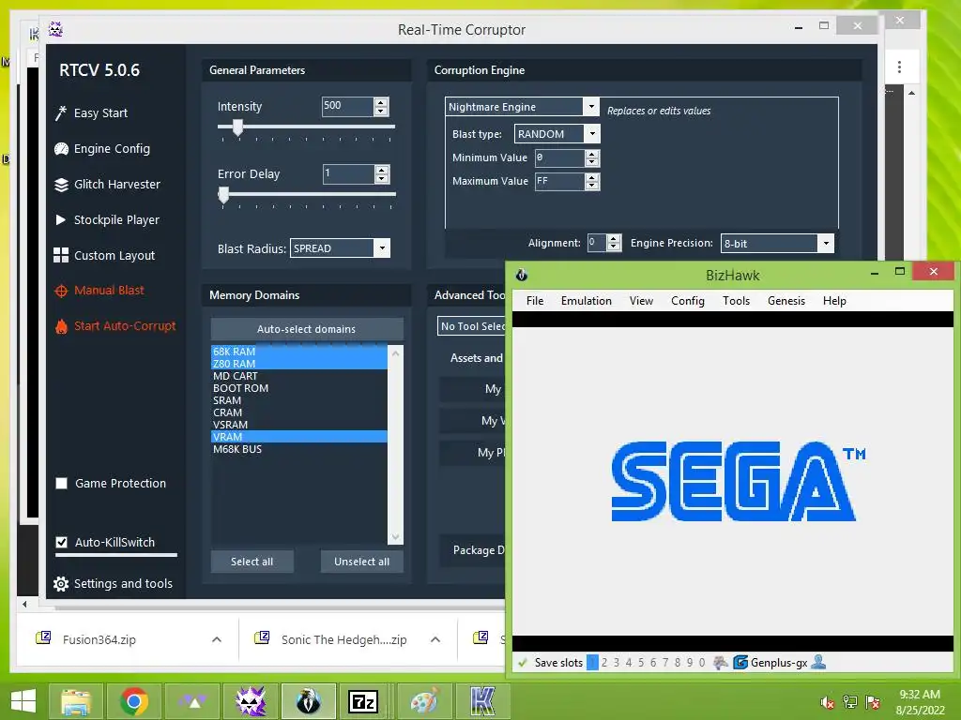Image resolution: width=961 pixels, height=720 pixels.
Task: Click the RTCV icon in taskbar
Action: pyautogui.click(x=251, y=701)
